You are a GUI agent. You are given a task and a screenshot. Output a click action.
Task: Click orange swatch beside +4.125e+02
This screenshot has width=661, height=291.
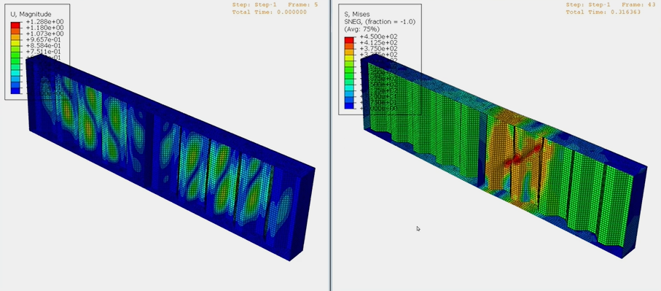(349, 45)
